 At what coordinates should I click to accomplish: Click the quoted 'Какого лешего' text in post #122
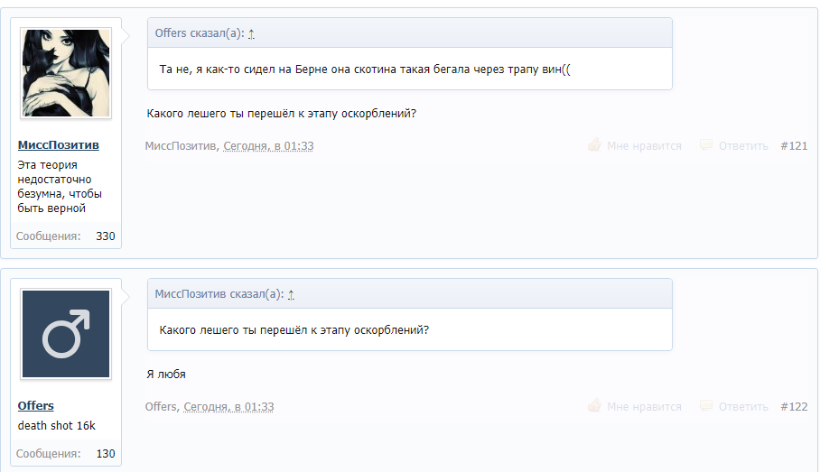pyautogui.click(x=294, y=329)
